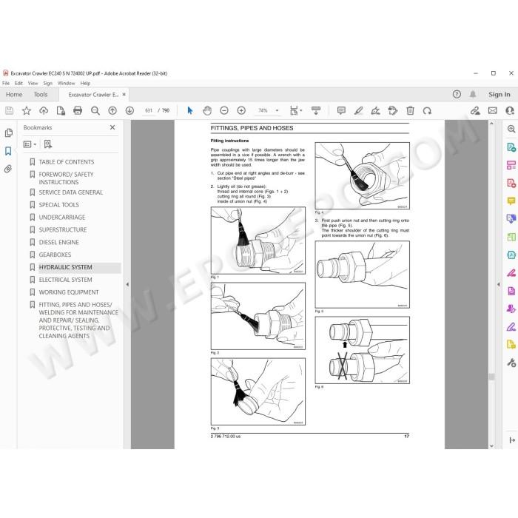Open the Help menu

[x=85, y=83]
